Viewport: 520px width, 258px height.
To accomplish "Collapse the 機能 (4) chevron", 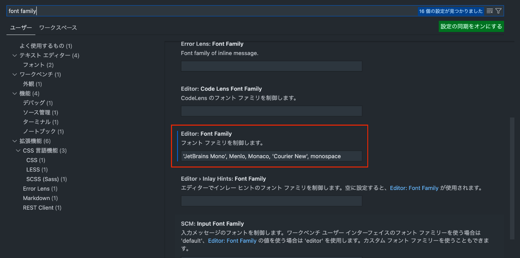I will pyautogui.click(x=14, y=93).
